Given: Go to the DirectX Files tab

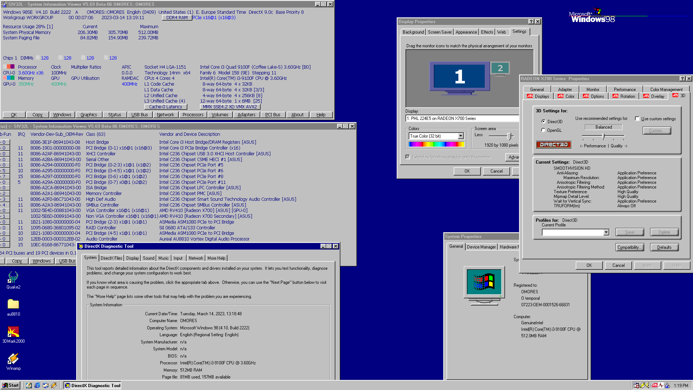Looking at the screenshot, I should 111,258.
